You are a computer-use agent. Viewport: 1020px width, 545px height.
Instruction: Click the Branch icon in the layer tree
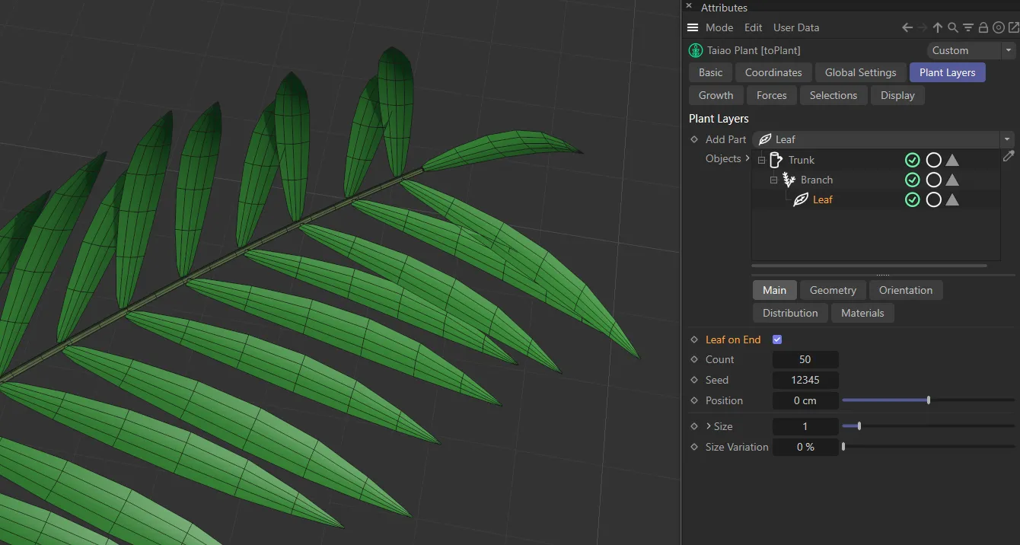point(789,180)
